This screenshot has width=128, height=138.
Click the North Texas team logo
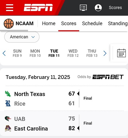click(x=8, y=94)
